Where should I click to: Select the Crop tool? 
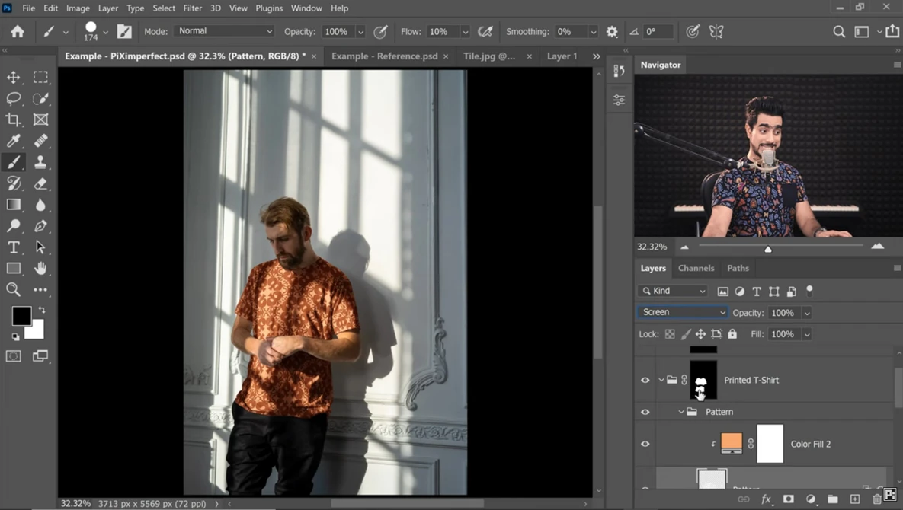point(13,120)
